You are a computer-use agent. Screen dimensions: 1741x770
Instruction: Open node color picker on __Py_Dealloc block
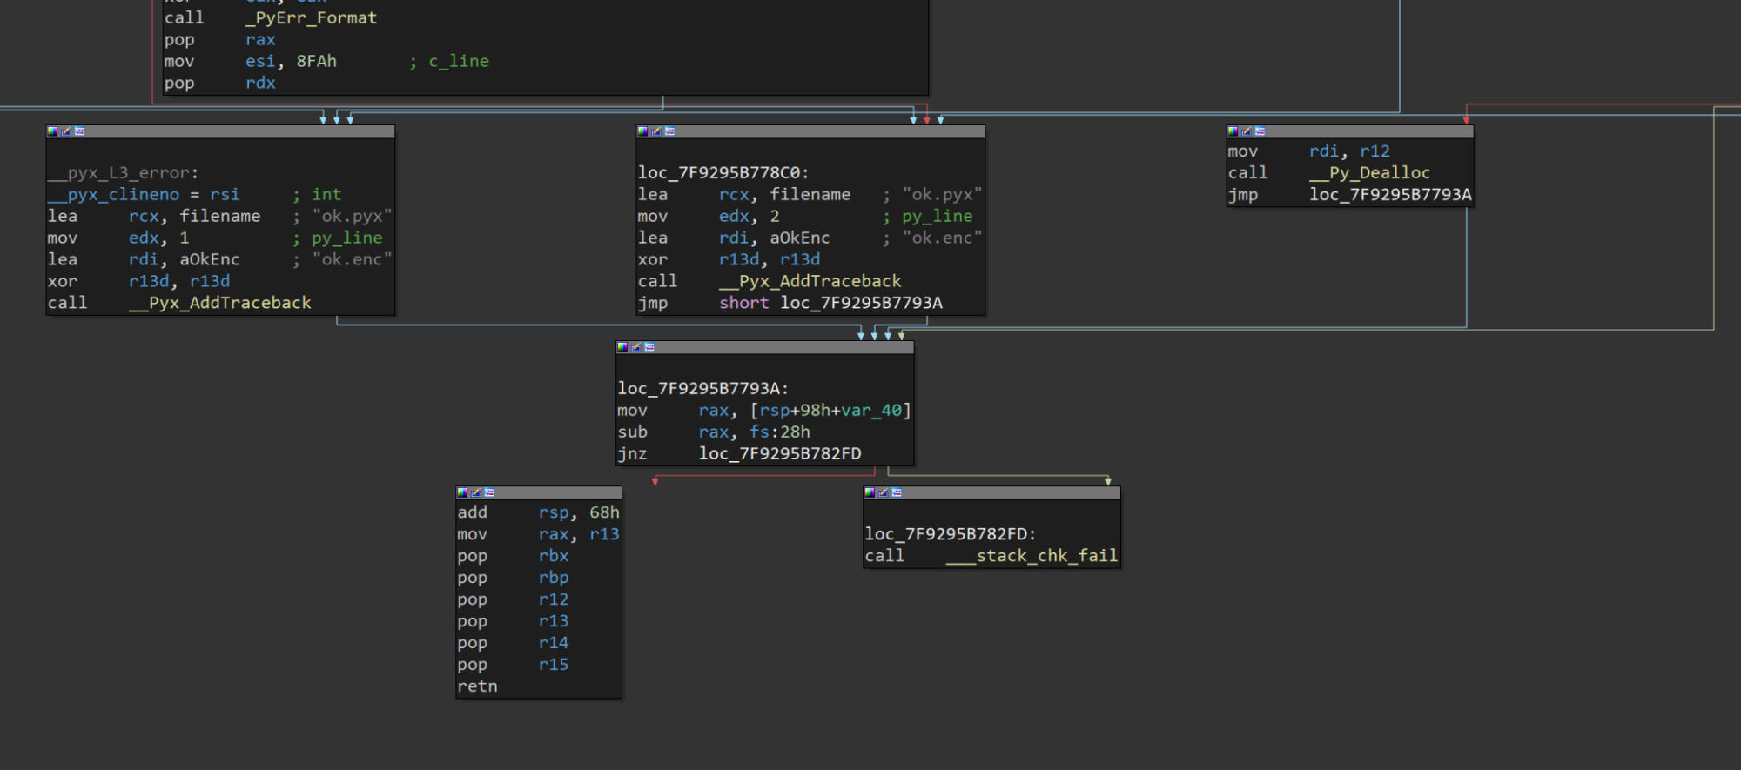click(1233, 131)
